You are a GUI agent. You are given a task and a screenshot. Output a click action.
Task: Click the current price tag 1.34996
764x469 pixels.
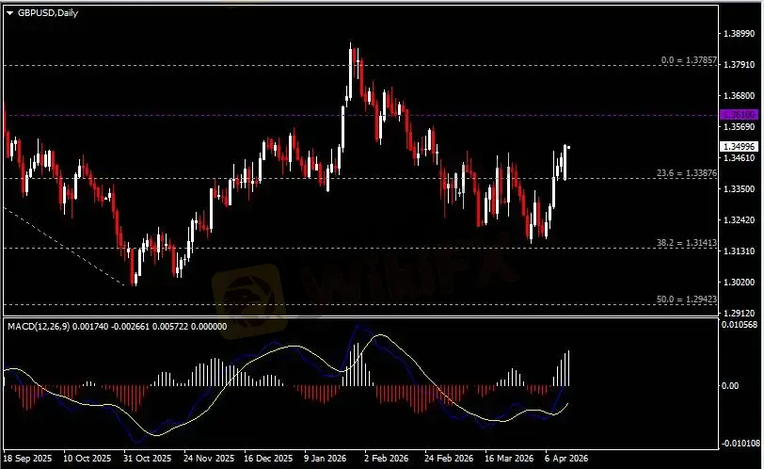point(739,146)
